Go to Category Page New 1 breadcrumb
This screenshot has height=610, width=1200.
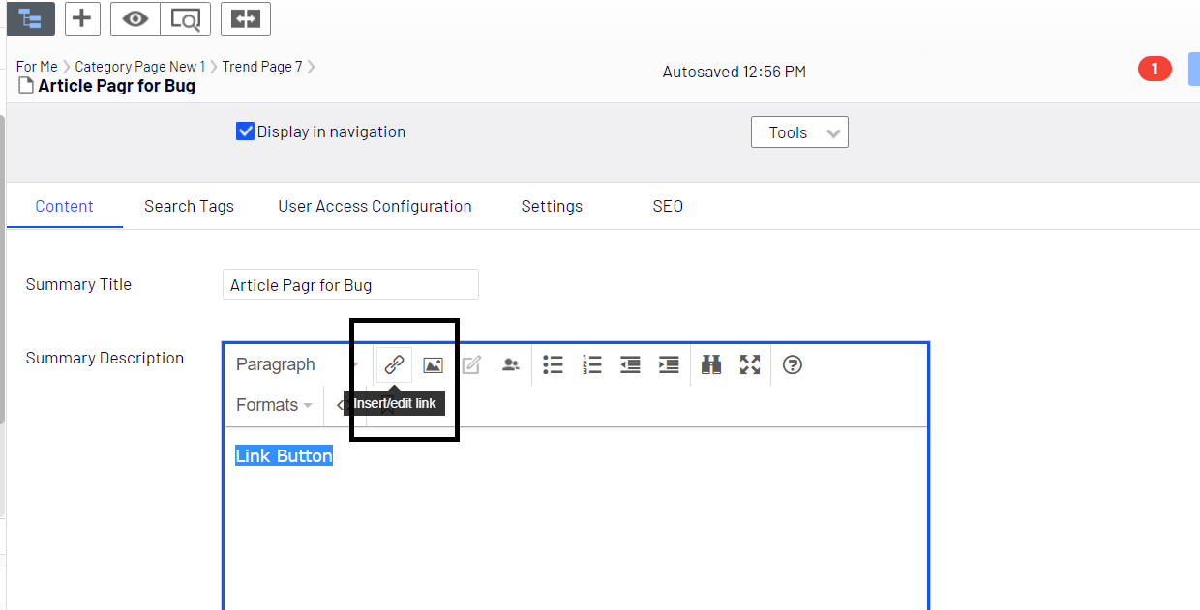tap(139, 67)
